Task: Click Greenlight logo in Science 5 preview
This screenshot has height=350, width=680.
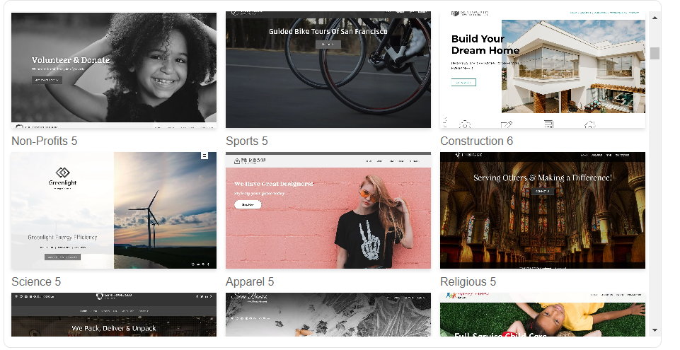Action: click(63, 177)
